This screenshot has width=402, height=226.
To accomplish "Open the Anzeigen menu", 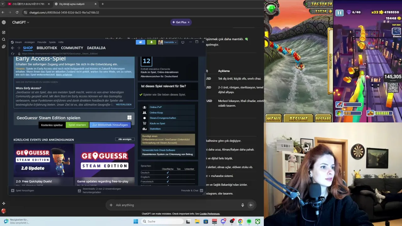I will 30,42.
